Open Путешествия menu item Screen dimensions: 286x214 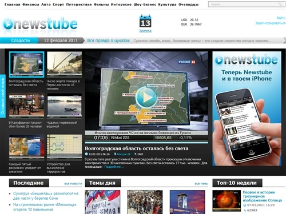(79, 5)
